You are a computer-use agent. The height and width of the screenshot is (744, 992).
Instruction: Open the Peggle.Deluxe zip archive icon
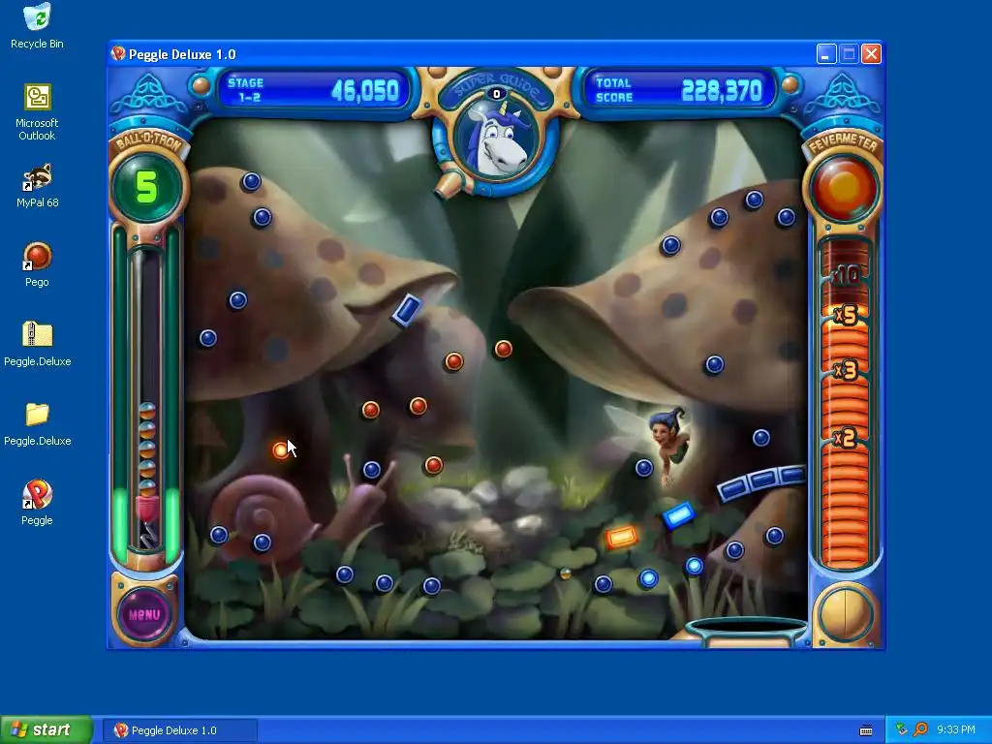[38, 344]
